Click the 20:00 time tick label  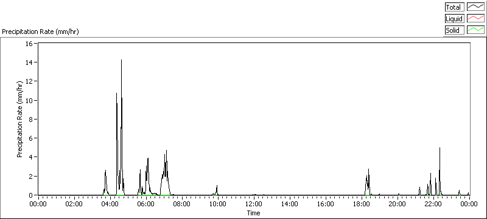[x=398, y=204]
